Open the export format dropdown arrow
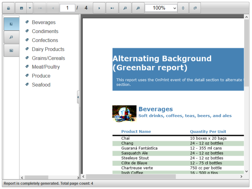This screenshot has width=252, height=189. click(30, 8)
